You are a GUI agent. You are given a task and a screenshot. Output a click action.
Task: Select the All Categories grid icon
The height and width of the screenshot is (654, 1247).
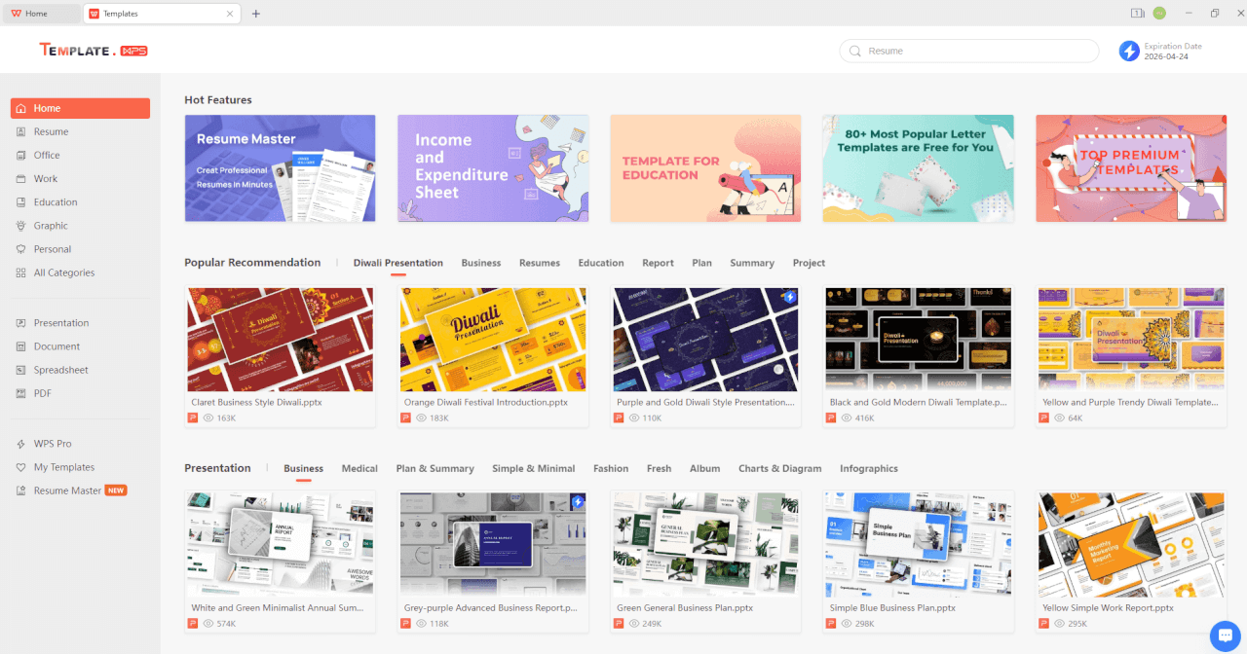point(21,272)
